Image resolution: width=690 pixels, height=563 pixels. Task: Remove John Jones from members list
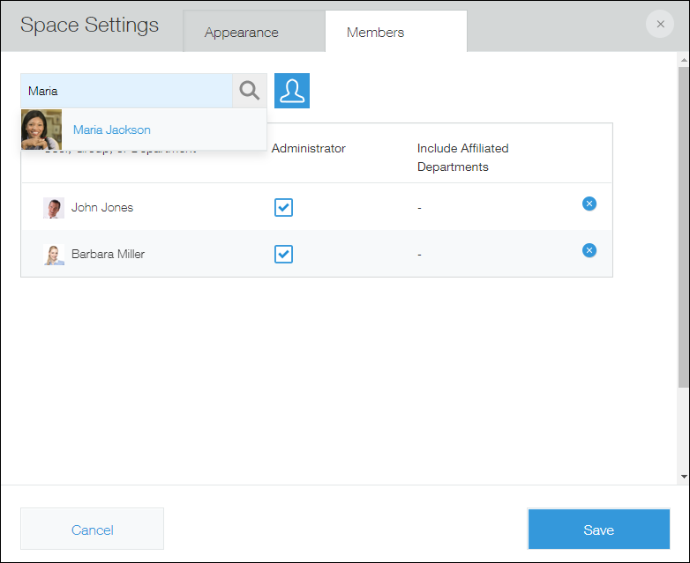[589, 204]
